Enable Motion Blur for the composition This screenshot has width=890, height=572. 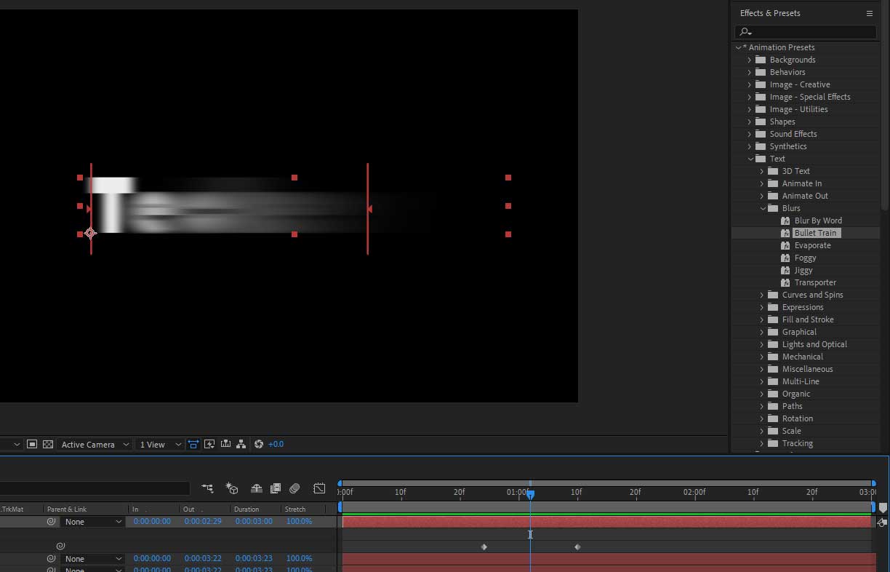click(294, 488)
